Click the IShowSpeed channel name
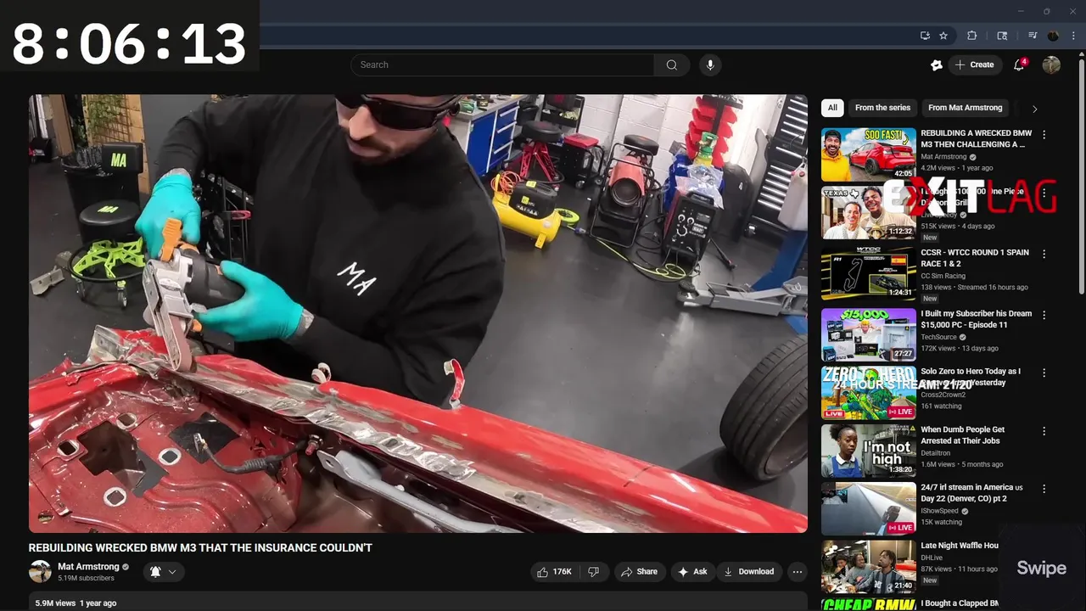 click(939, 511)
